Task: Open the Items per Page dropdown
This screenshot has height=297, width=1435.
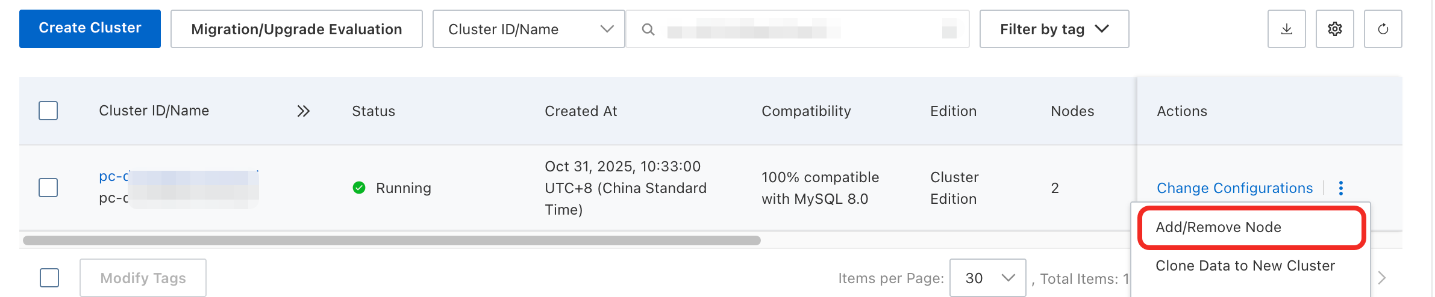Action: point(987,278)
